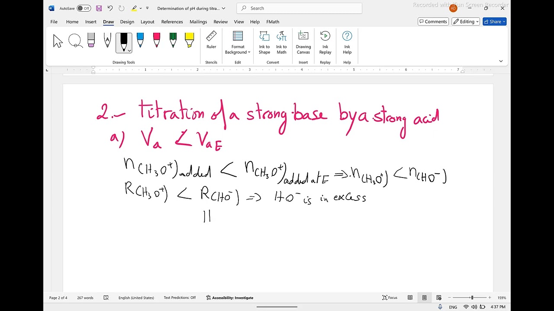Open the 4:37 PM clock
Image resolution: width=554 pixels, height=311 pixels.
[498, 307]
